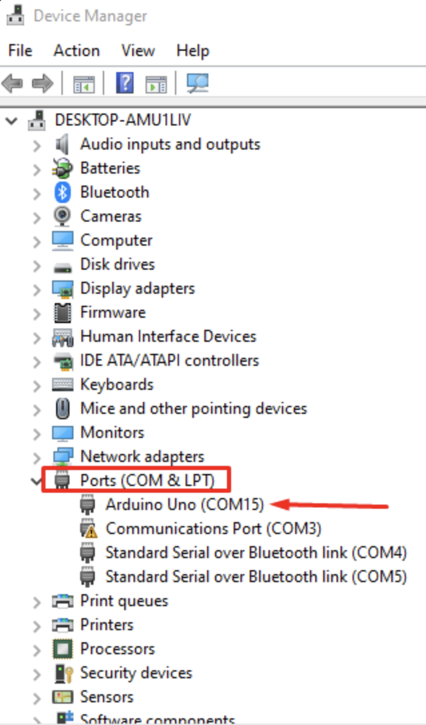
Task: Click the Cameras webcam icon
Action: [x=63, y=216]
